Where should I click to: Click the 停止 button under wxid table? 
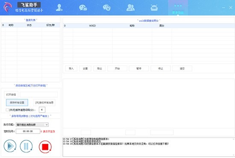coord(161,69)
